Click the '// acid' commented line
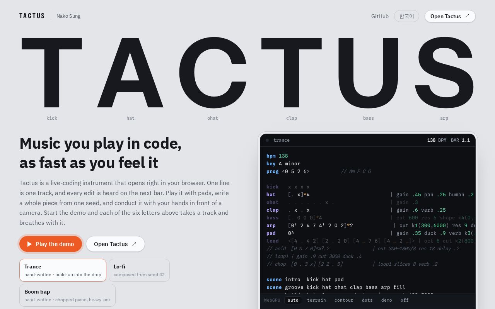Viewport: 495px width, 309px height. click(x=363, y=249)
